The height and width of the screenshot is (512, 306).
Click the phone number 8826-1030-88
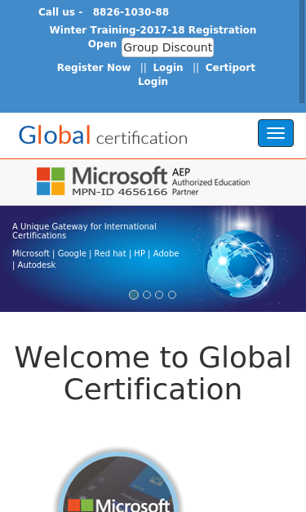point(131,12)
